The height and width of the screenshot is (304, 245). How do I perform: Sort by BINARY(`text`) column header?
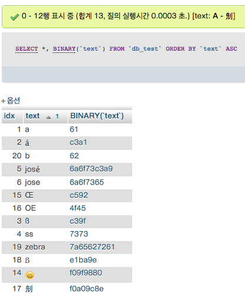[97, 116]
